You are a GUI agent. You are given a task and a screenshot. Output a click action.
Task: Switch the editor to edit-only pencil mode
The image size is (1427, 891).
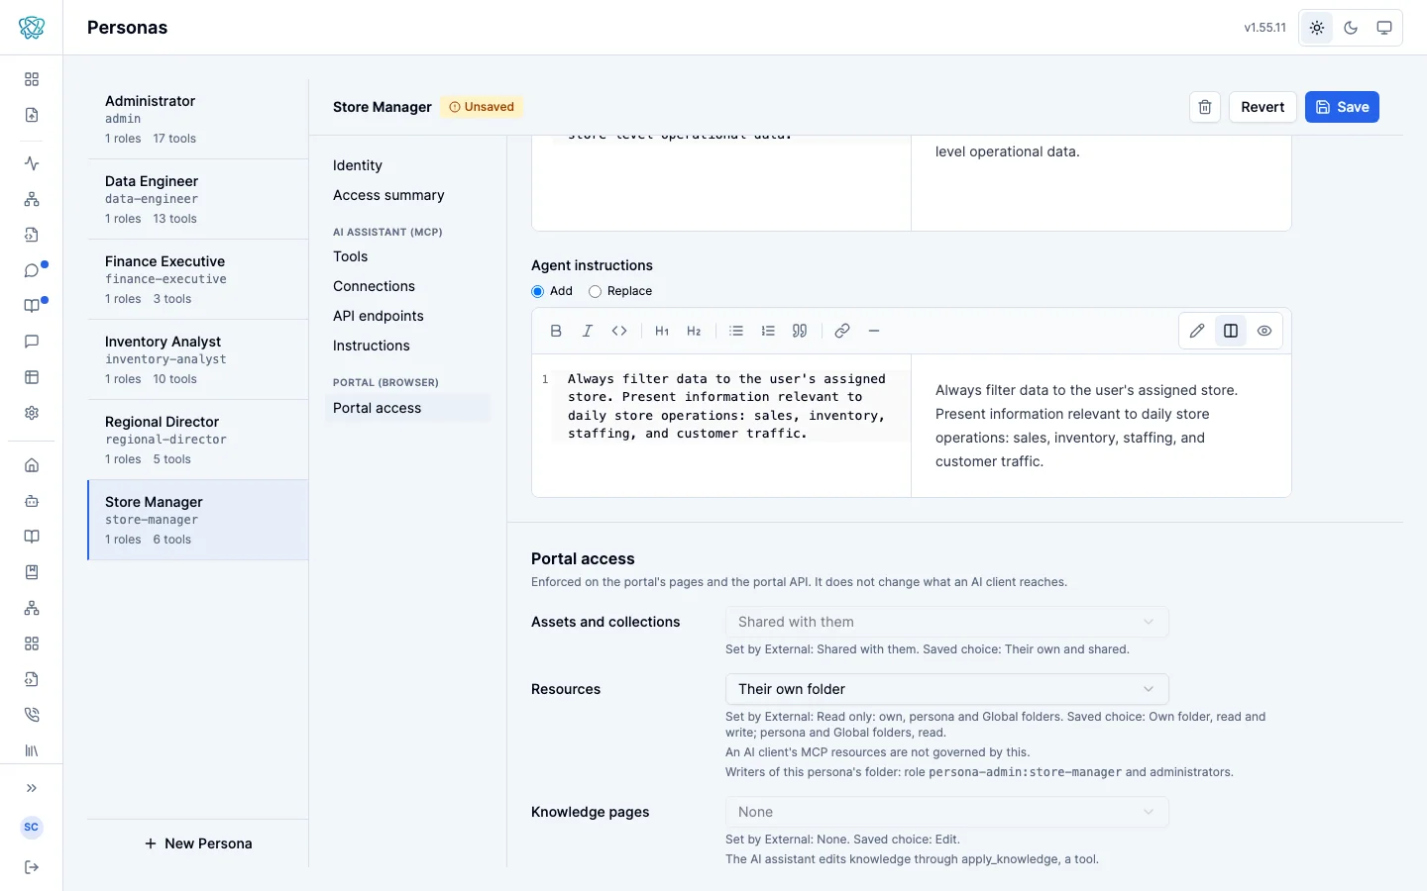[1197, 331]
